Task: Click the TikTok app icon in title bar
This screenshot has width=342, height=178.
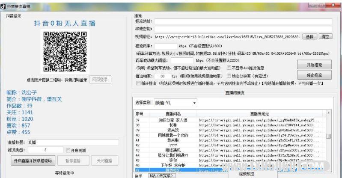Action: pos(3,6)
